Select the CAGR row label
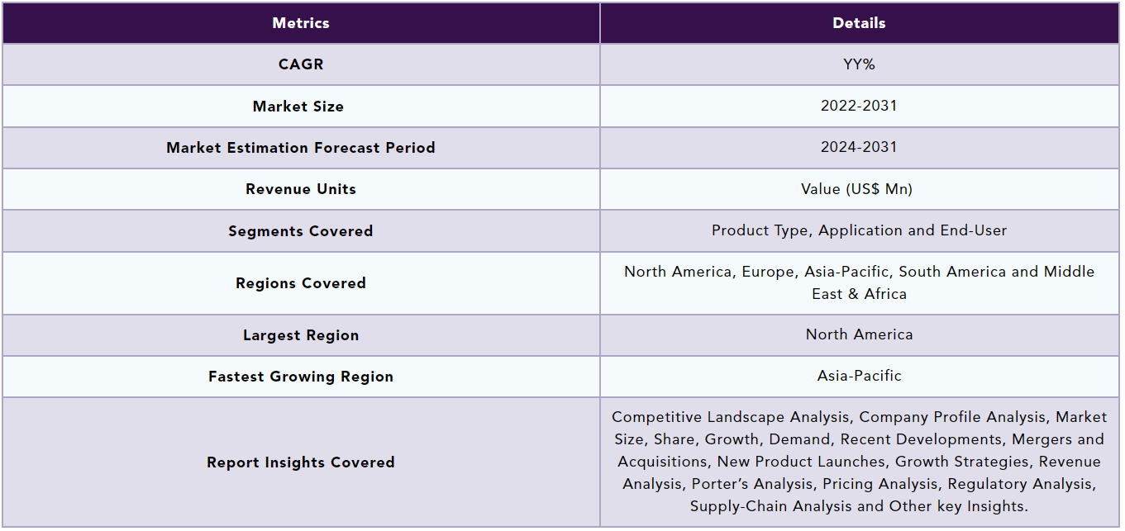This screenshot has height=531, width=1125. click(x=301, y=64)
